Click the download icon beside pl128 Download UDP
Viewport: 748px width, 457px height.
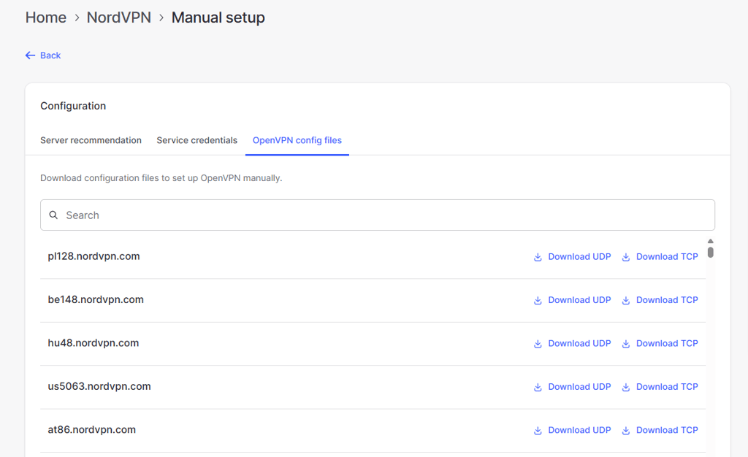click(538, 257)
